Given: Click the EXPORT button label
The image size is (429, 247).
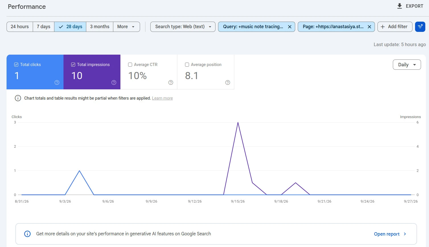Looking at the screenshot, I should (x=414, y=6).
